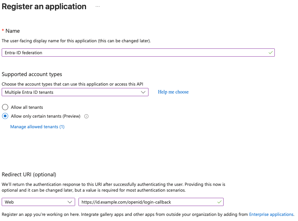Viewport: 298px width, 221px height.
Task: Open the Web platform dropdown
Action: point(38,202)
